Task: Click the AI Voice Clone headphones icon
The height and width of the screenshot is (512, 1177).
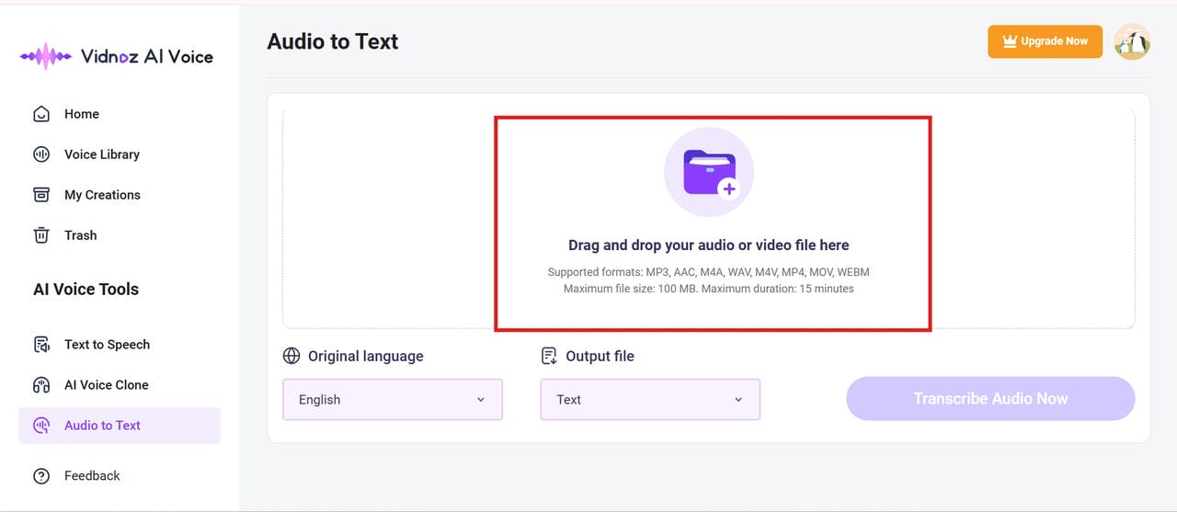Action: (x=41, y=385)
